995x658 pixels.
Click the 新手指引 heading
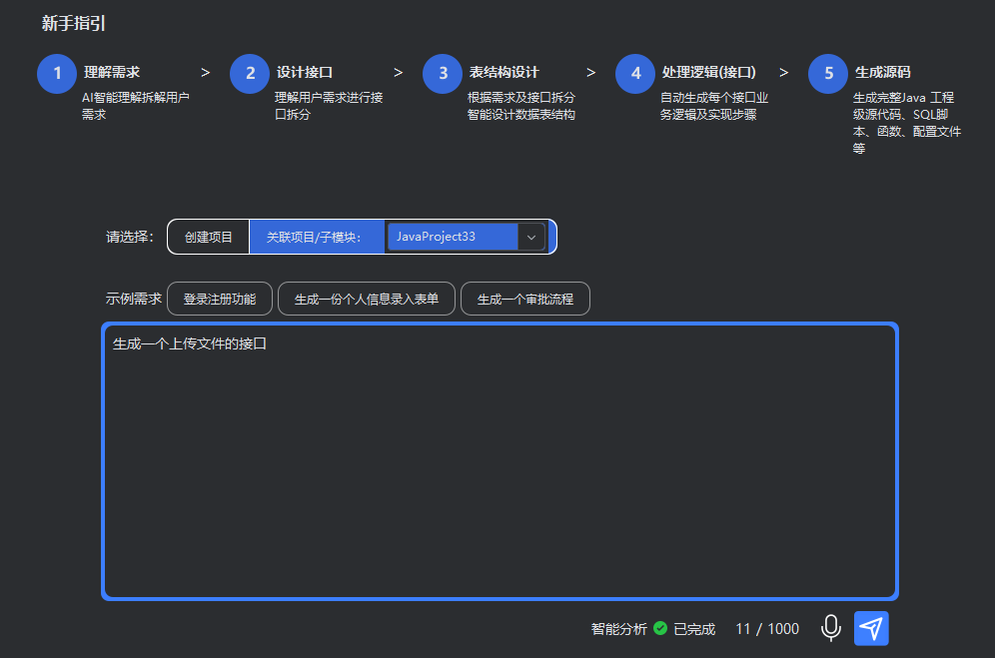tap(74, 24)
